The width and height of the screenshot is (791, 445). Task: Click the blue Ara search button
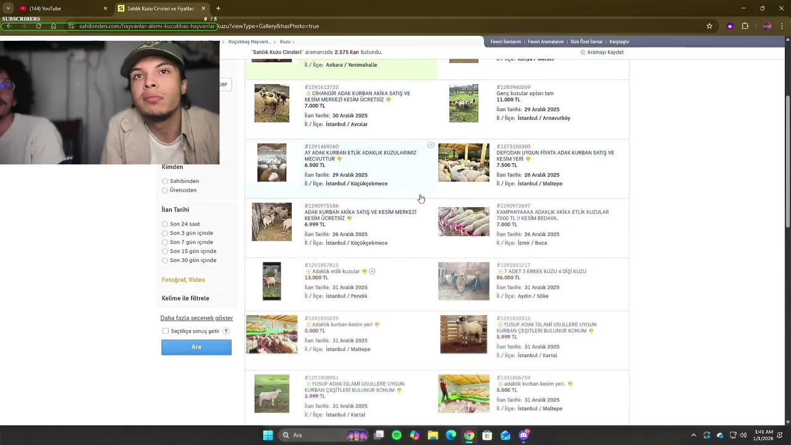(197, 347)
